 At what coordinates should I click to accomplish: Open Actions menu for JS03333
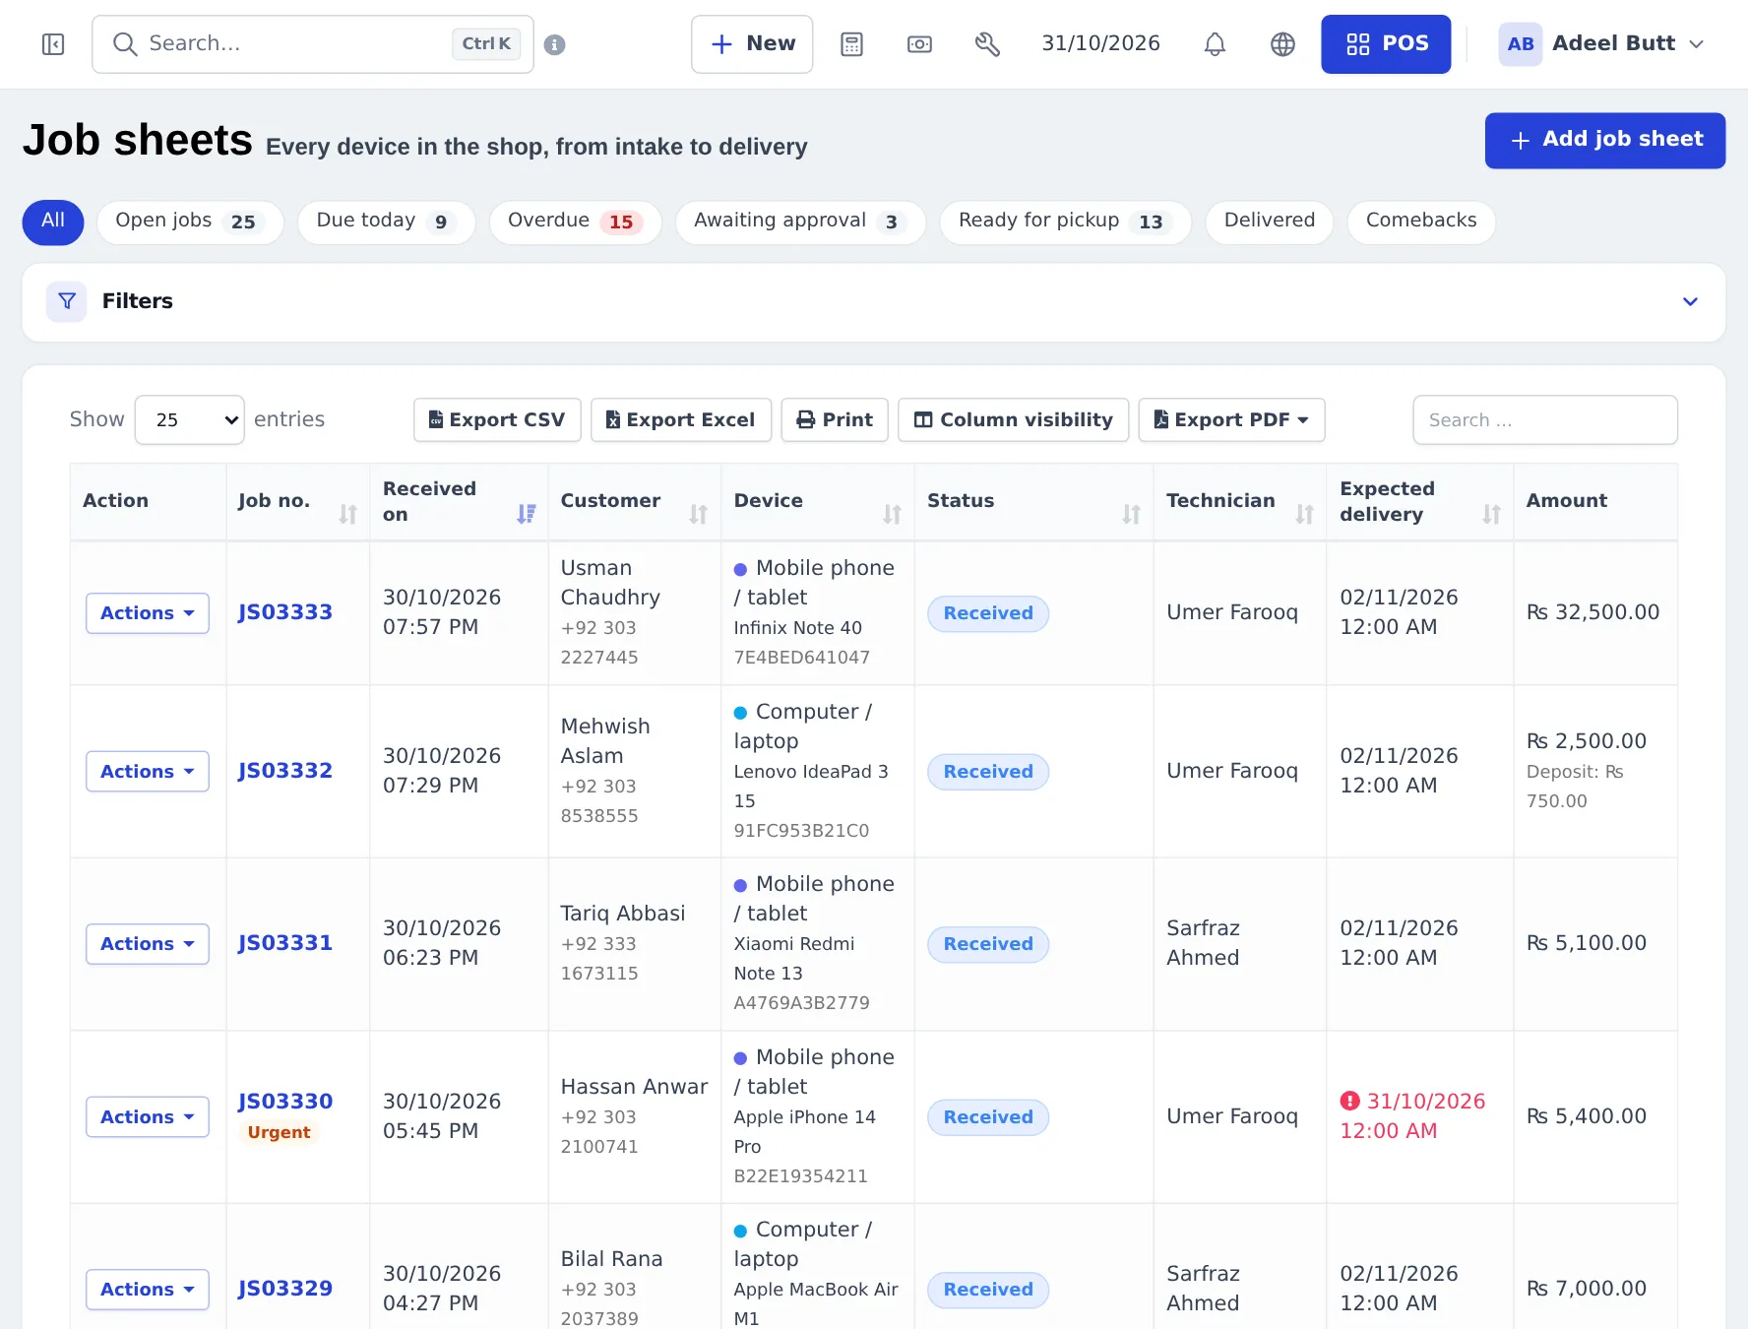pyautogui.click(x=148, y=613)
